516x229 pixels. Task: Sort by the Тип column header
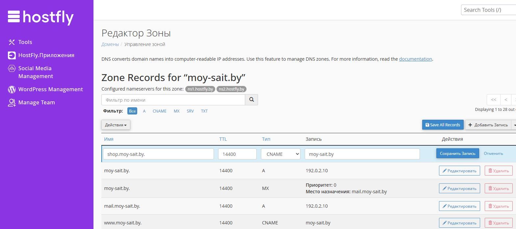[266, 139]
